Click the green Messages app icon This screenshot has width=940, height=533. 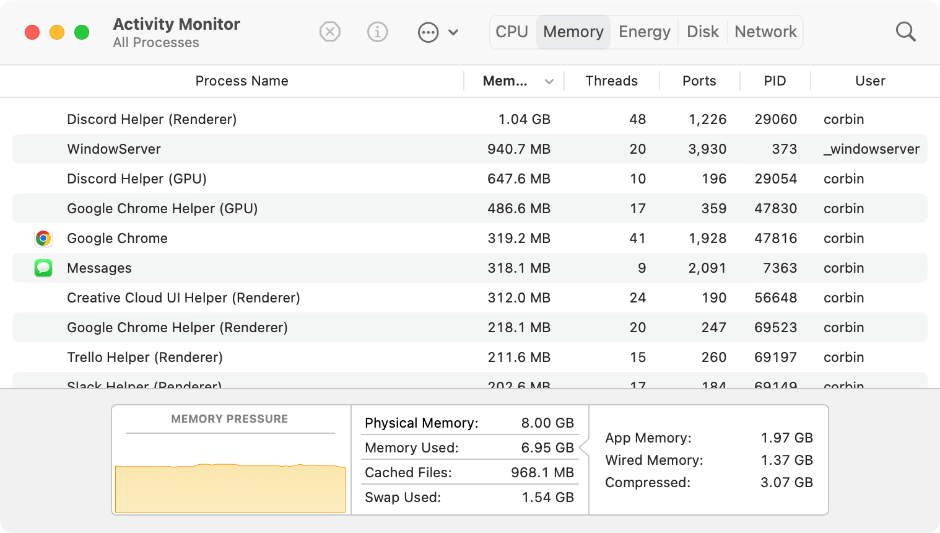pos(43,268)
